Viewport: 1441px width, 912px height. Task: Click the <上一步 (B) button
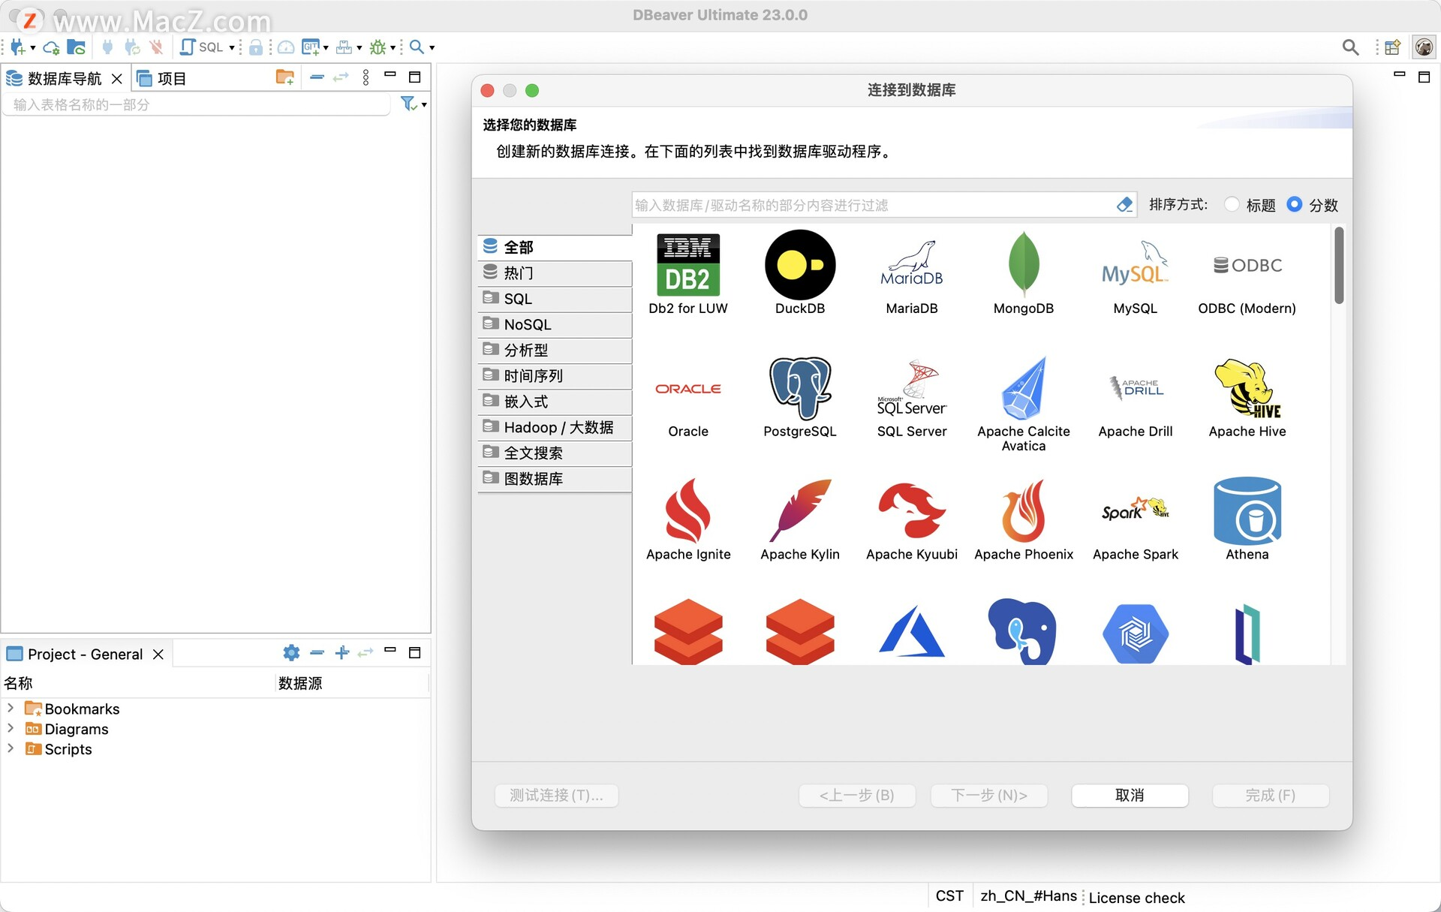tap(857, 795)
